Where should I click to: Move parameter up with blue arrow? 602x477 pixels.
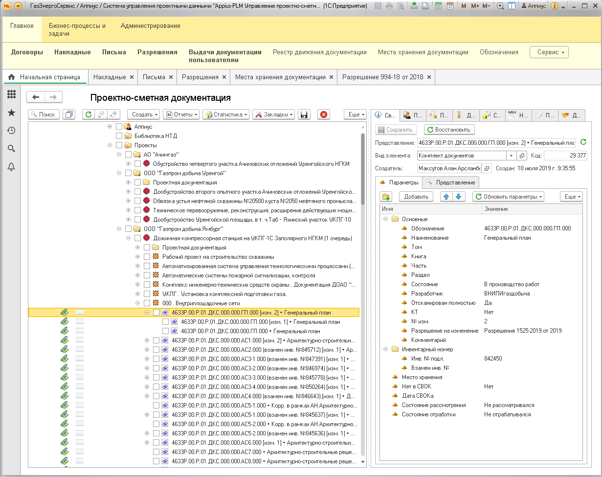(446, 197)
